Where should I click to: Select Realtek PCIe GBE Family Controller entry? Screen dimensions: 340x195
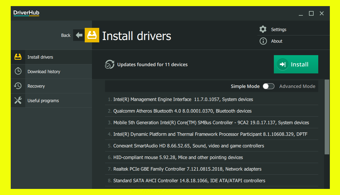pyautogui.click(x=187, y=169)
